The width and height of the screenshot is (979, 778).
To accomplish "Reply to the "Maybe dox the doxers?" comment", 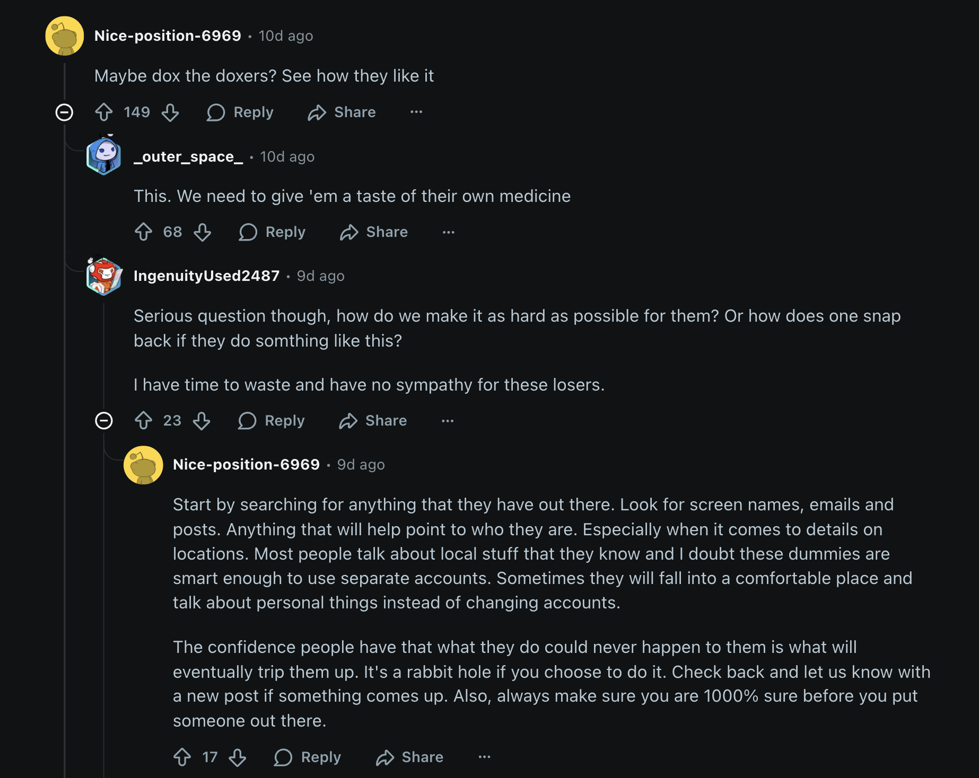I will [x=240, y=112].
